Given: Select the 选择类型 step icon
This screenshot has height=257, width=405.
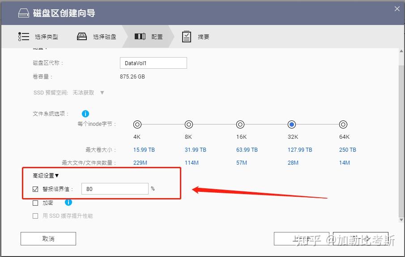Looking at the screenshot, I should point(24,36).
